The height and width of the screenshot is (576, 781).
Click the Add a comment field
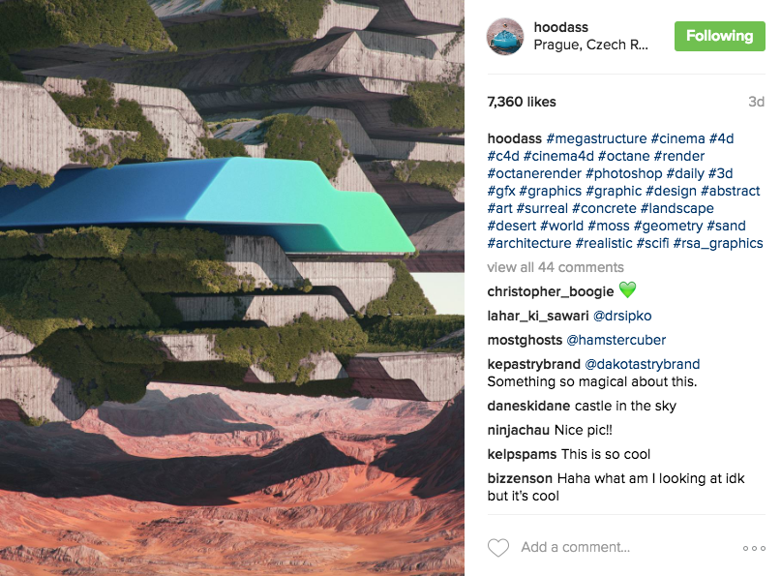(627, 547)
